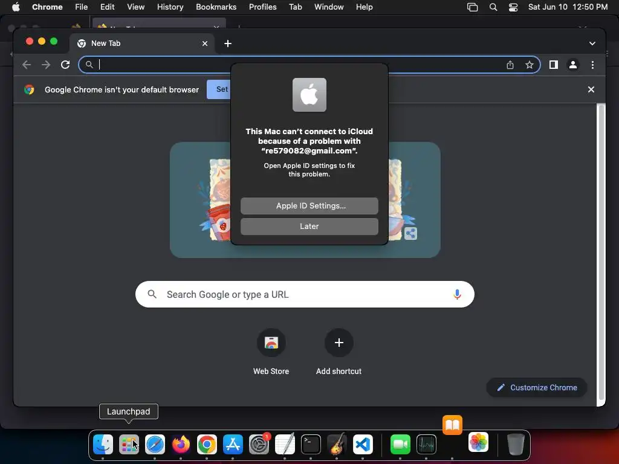Open the Trash from the Dock
This screenshot has height=464, width=619.
point(516,444)
